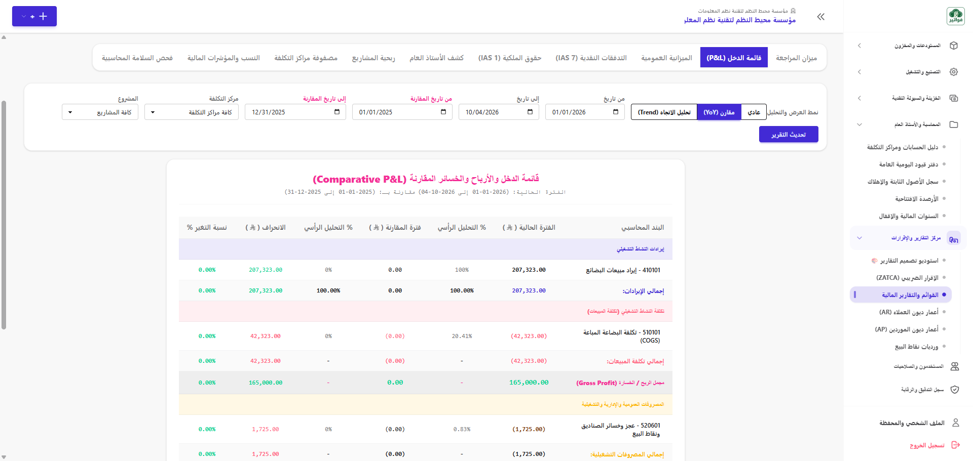Image resolution: width=973 pixels, height=461 pixels.
Task: Switch to التدفقات النقدية (IAS 7) tab
Action: [x=591, y=58]
